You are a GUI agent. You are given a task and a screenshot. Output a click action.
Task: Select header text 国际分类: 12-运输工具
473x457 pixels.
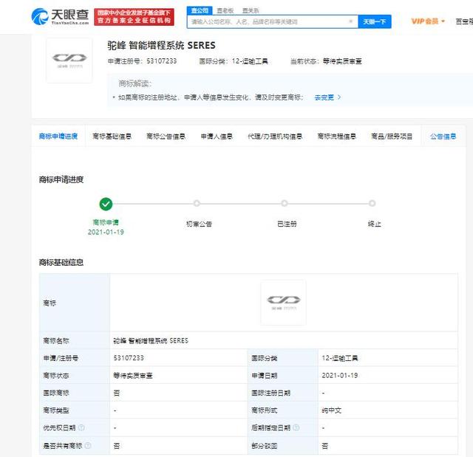pyautogui.click(x=234, y=61)
